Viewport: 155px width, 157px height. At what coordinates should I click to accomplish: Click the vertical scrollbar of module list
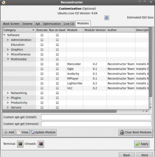pyautogui.click(x=151, y=62)
